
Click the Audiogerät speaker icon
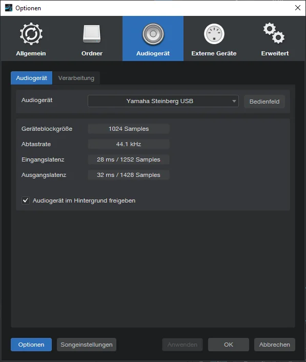pos(153,34)
